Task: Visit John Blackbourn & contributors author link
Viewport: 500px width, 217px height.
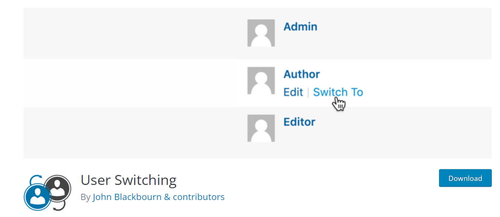Action: [159, 197]
